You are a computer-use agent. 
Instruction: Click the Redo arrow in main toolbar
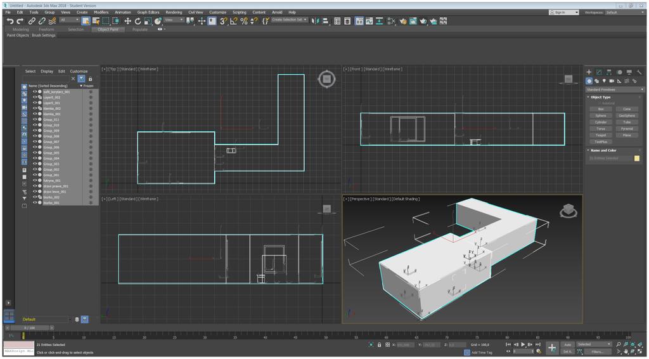coord(20,21)
